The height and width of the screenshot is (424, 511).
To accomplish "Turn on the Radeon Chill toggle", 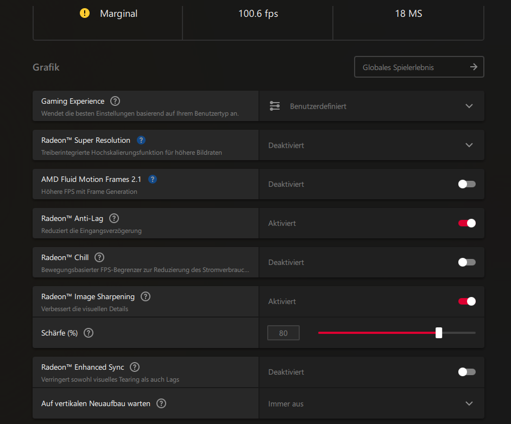I will [466, 262].
